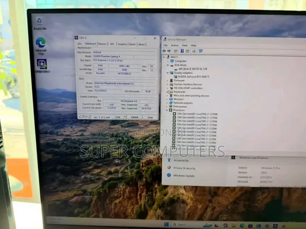This screenshot has width=306, height=229.
Task: Click the Validate button in CPU-Z
Action: click(134, 117)
